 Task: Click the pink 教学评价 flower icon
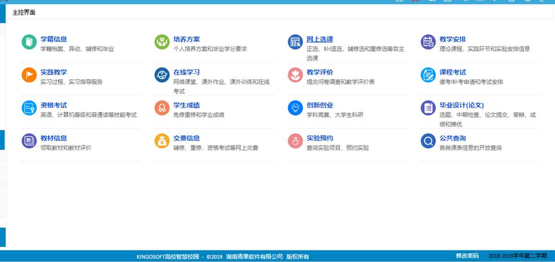(x=295, y=75)
